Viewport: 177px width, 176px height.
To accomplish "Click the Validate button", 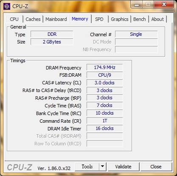I will pos(124,167).
